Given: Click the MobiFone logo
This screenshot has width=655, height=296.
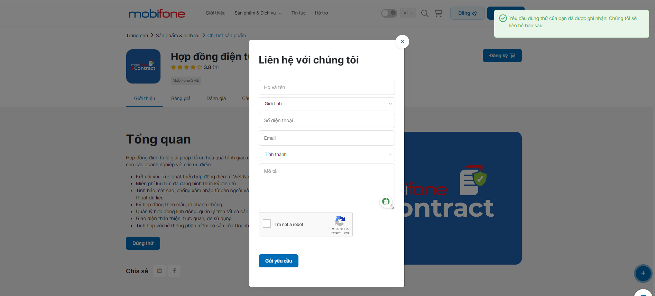Looking at the screenshot, I should click(x=157, y=13).
